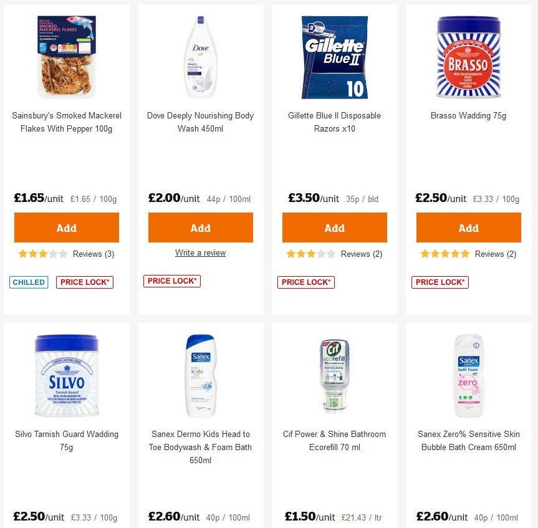Open the Cif Power & Shine Ecorefill image
The height and width of the screenshot is (528, 538).
pyautogui.click(x=334, y=374)
